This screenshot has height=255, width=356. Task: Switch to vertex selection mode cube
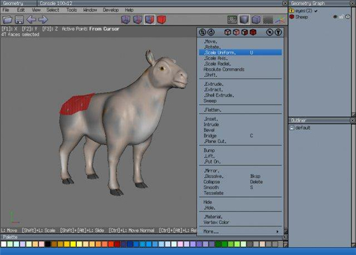point(126,20)
